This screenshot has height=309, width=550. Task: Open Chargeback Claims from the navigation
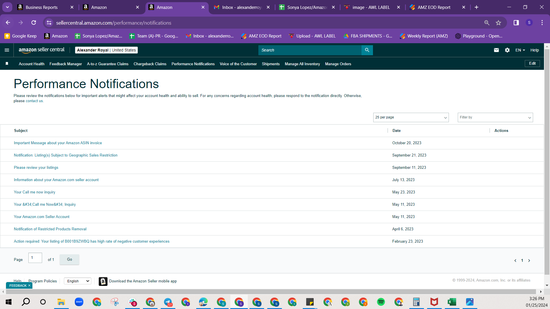[150, 64]
